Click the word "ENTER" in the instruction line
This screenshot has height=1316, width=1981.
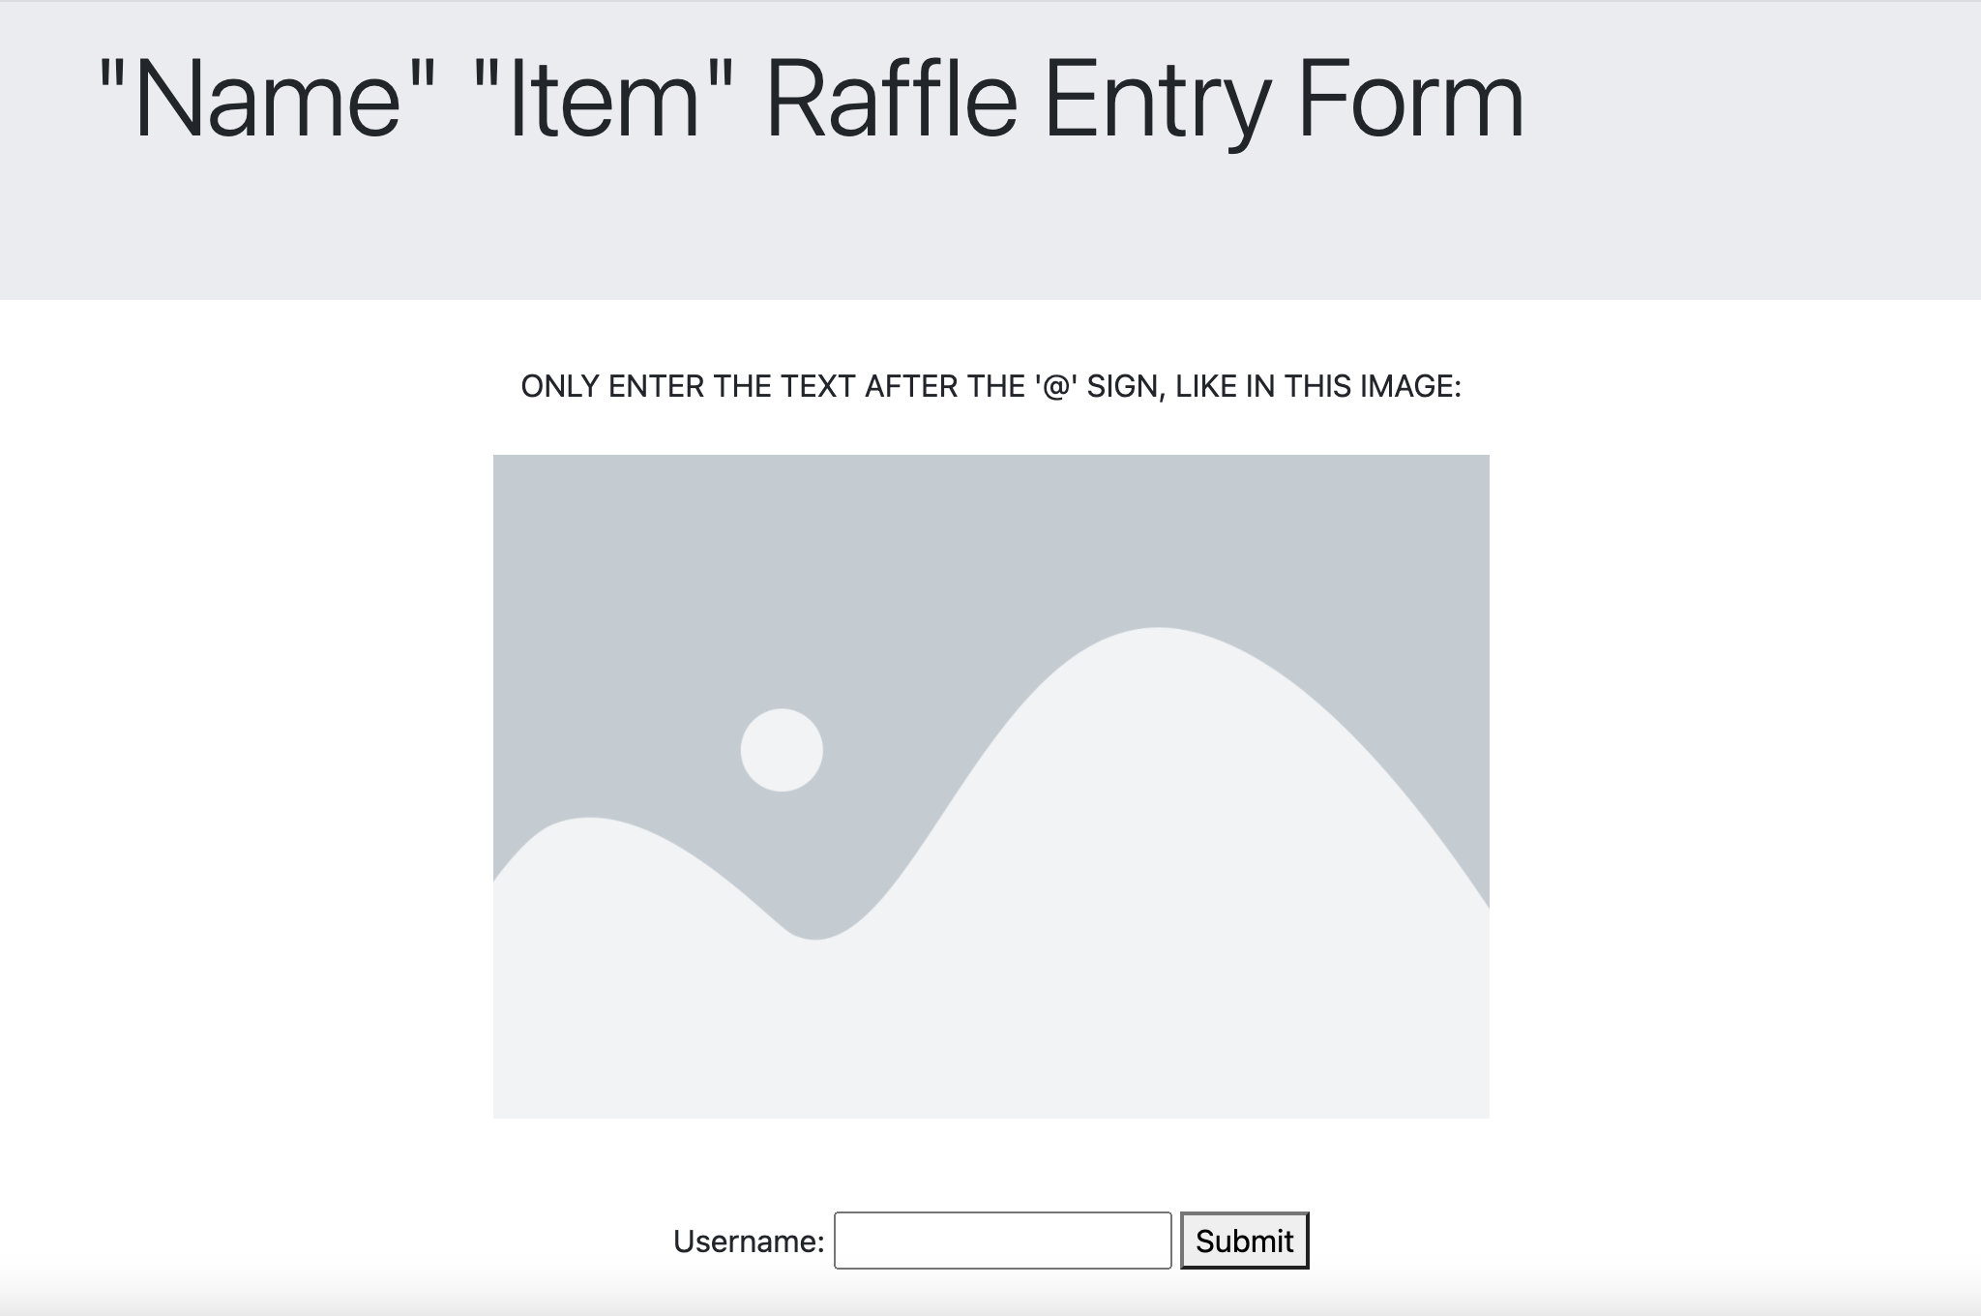click(x=656, y=387)
